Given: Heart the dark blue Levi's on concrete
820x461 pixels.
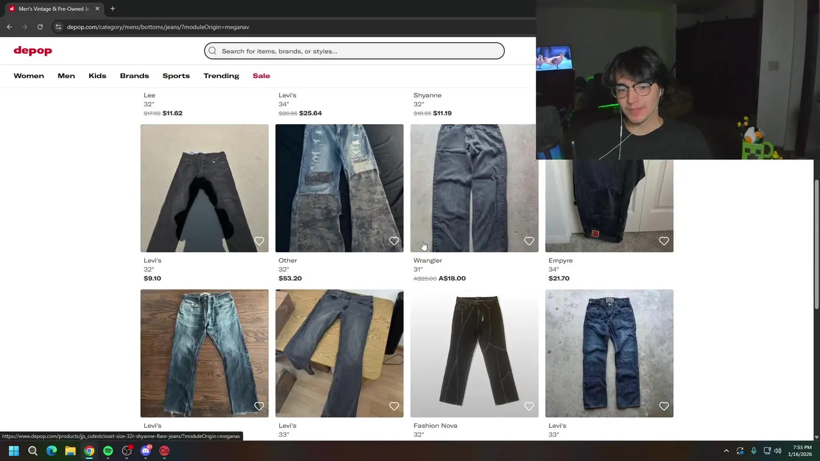Looking at the screenshot, I should click(664, 407).
